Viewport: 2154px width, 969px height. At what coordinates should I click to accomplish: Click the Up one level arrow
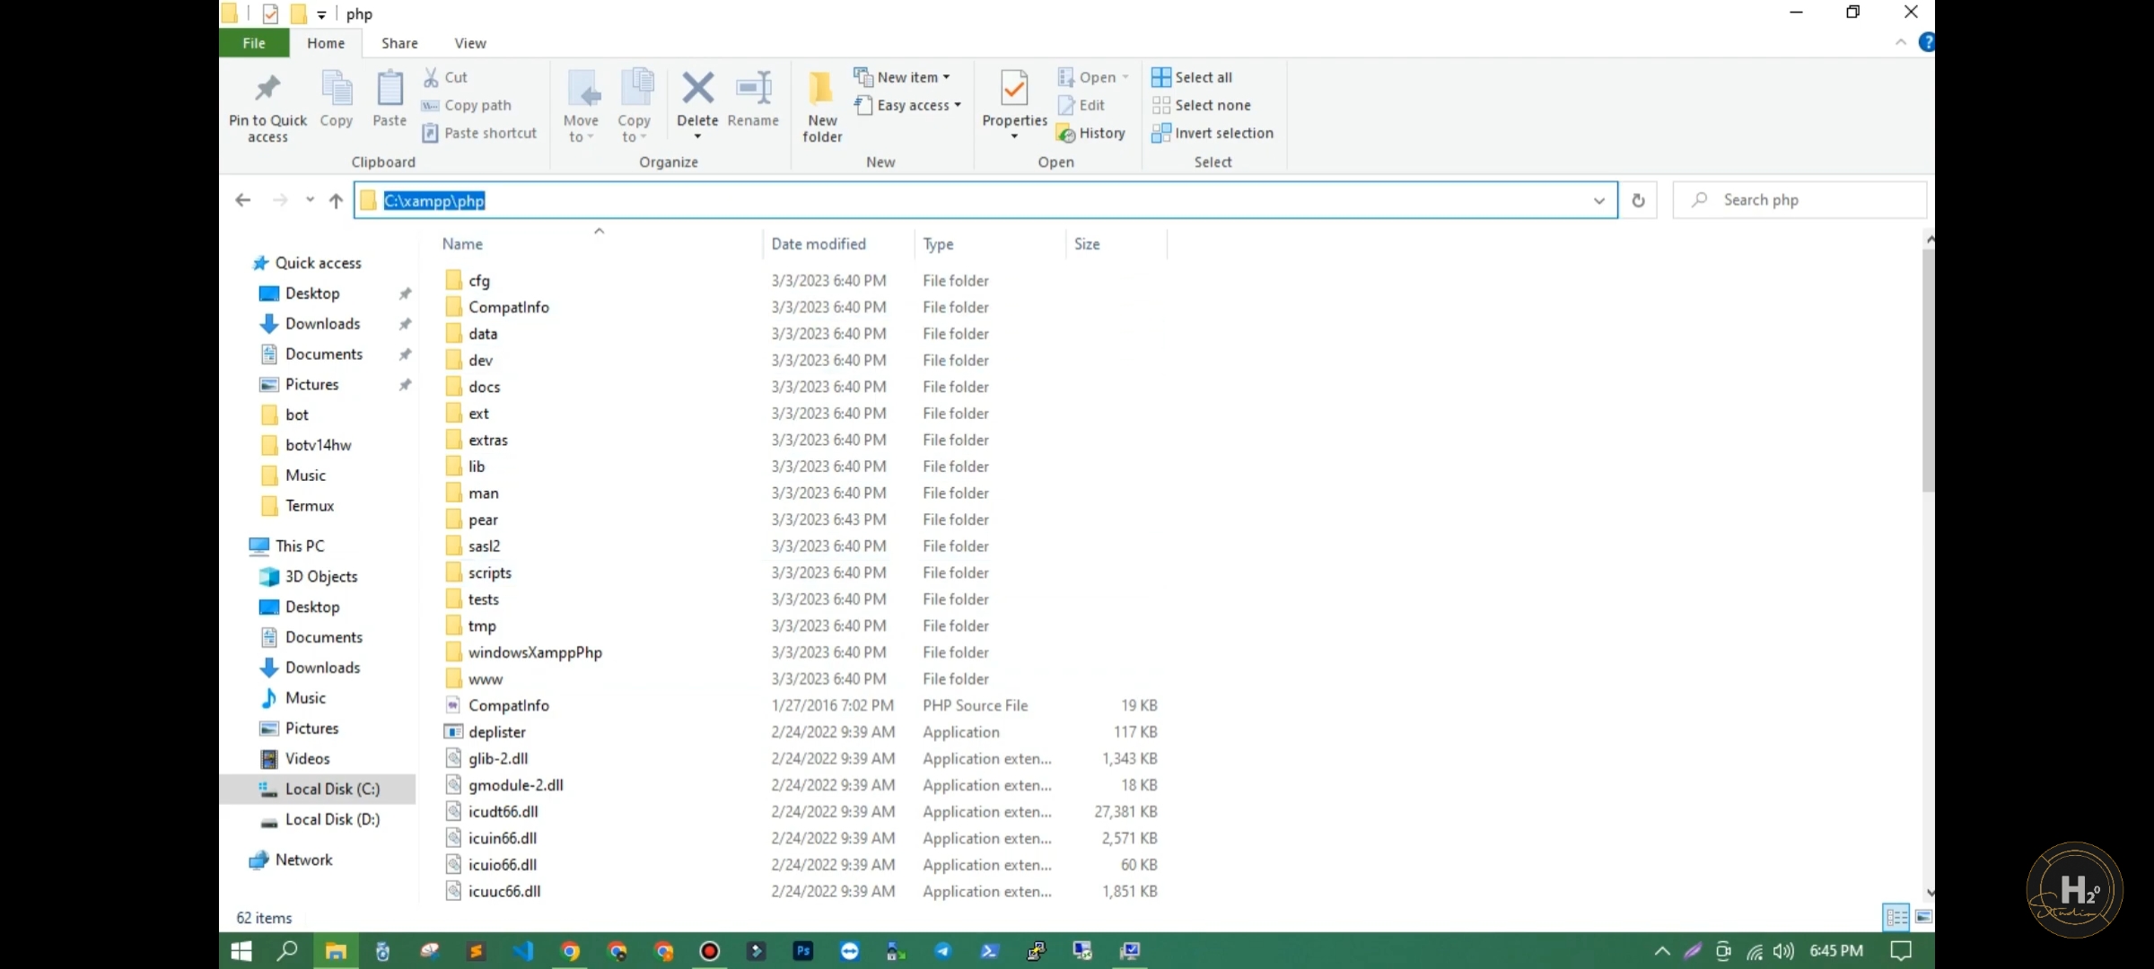(336, 200)
